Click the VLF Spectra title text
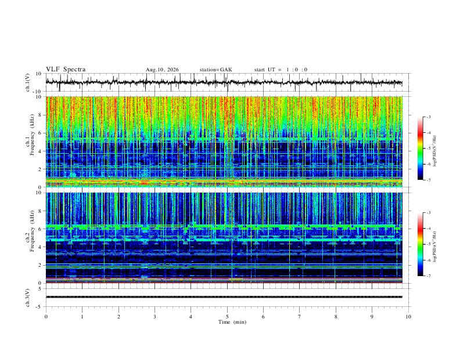This screenshot has height=355, width=460. point(66,70)
